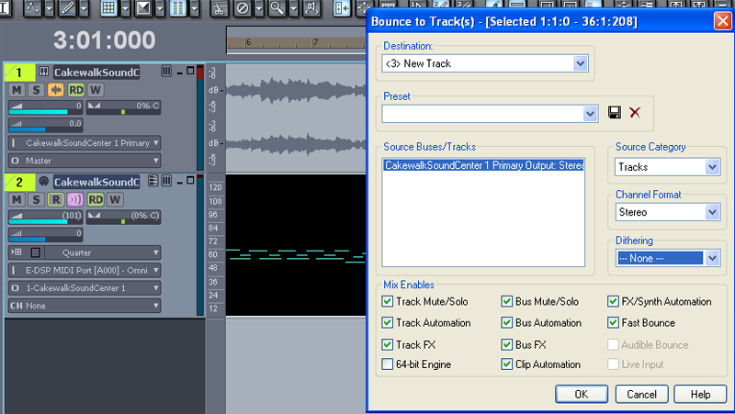This screenshot has width=735, height=414.
Task: Toggle input echo on track 2
Action: tap(73, 199)
